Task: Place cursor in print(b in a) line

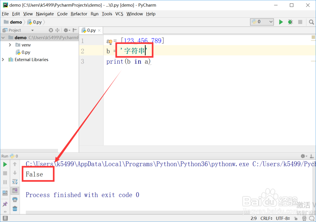Action: (128, 62)
